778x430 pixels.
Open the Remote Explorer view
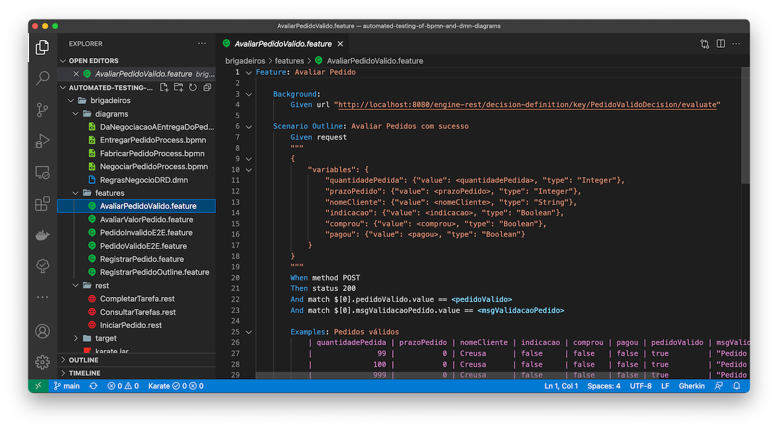[41, 172]
